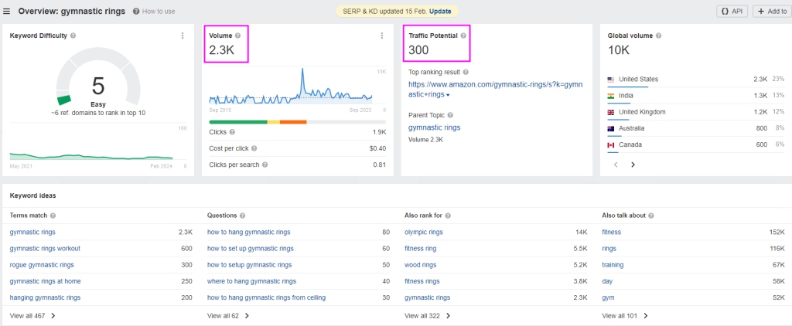
Task: Click the Volume help question icon
Action: point(238,36)
